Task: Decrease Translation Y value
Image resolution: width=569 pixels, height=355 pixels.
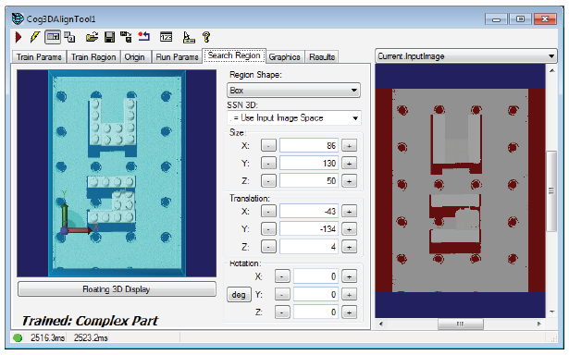Action: (x=268, y=229)
